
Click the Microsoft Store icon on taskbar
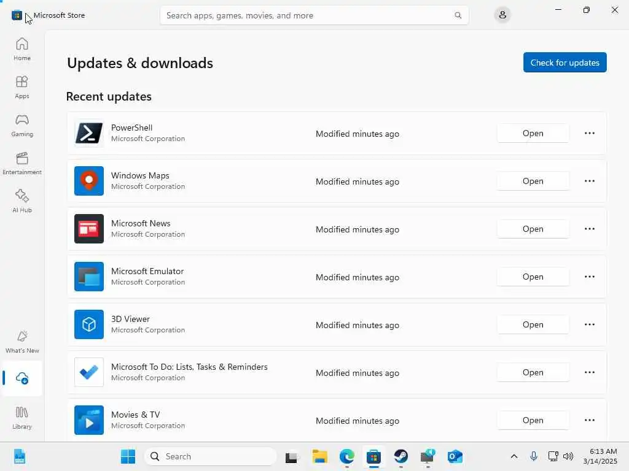[373, 456]
